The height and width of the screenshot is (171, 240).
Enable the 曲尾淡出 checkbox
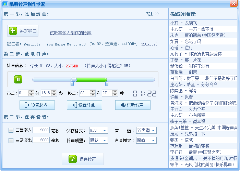(11, 141)
